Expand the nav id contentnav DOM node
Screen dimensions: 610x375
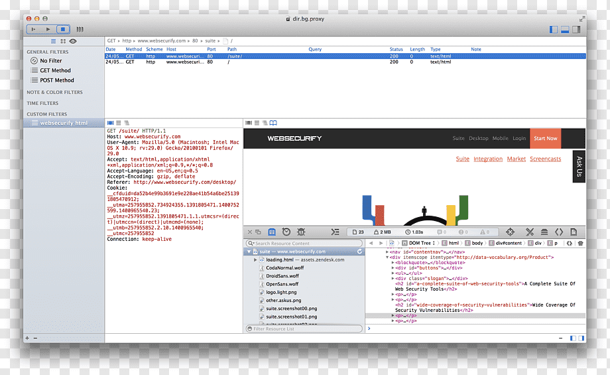[387, 252]
